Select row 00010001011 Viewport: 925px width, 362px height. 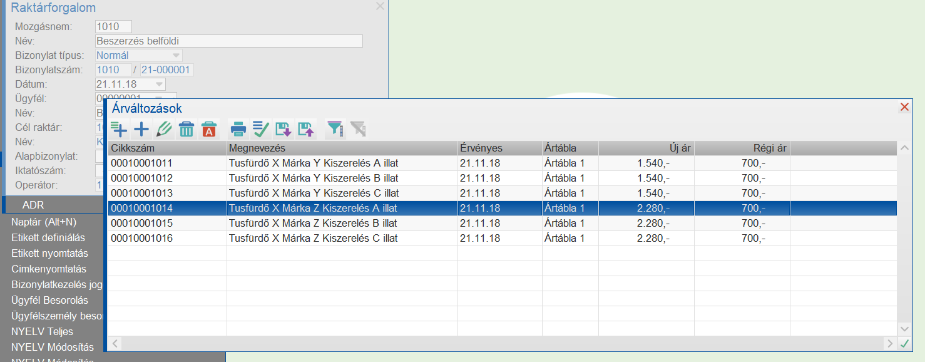click(503, 163)
